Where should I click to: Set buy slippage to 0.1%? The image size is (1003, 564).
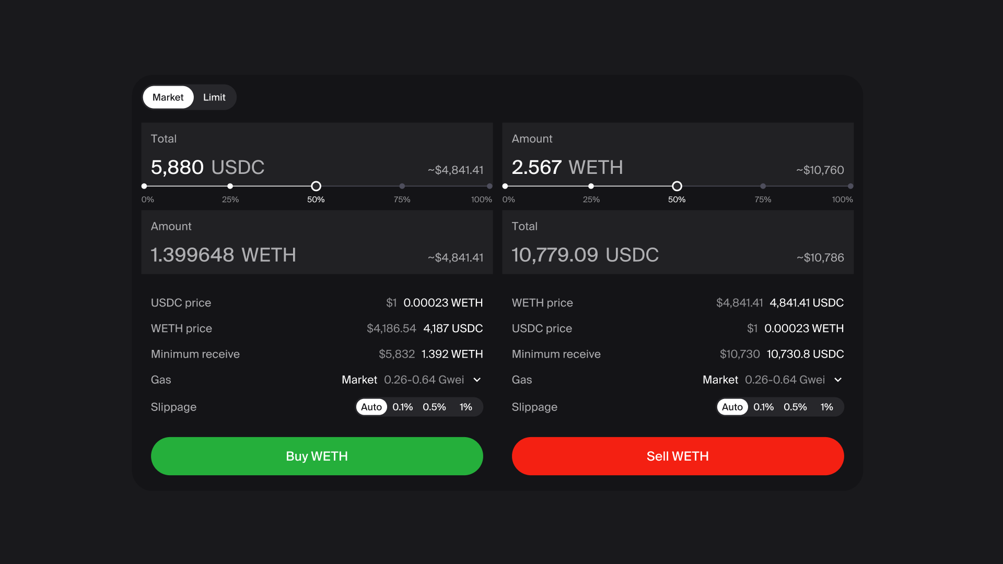(x=402, y=407)
